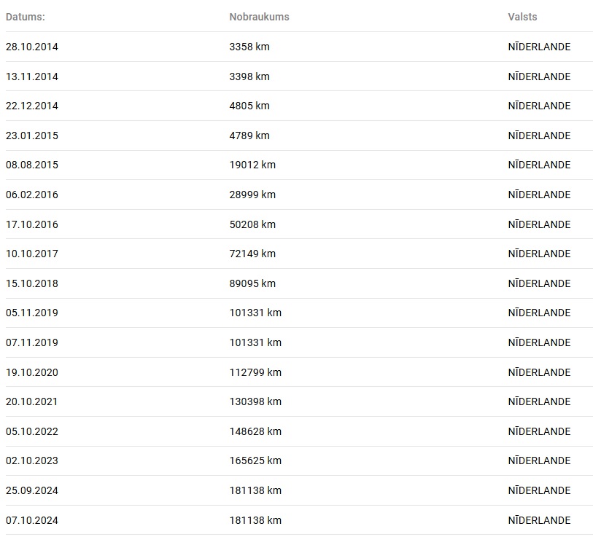Screen dimensions: 593x537
Task: Select the 28999 km mileage value
Action: click(x=252, y=195)
